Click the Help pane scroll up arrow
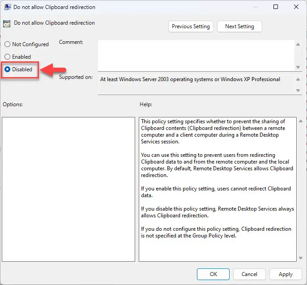 tap(301, 121)
